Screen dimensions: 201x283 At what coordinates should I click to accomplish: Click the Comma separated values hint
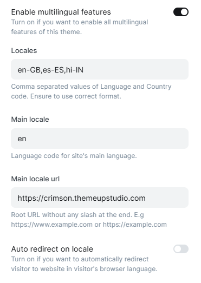(x=91, y=91)
